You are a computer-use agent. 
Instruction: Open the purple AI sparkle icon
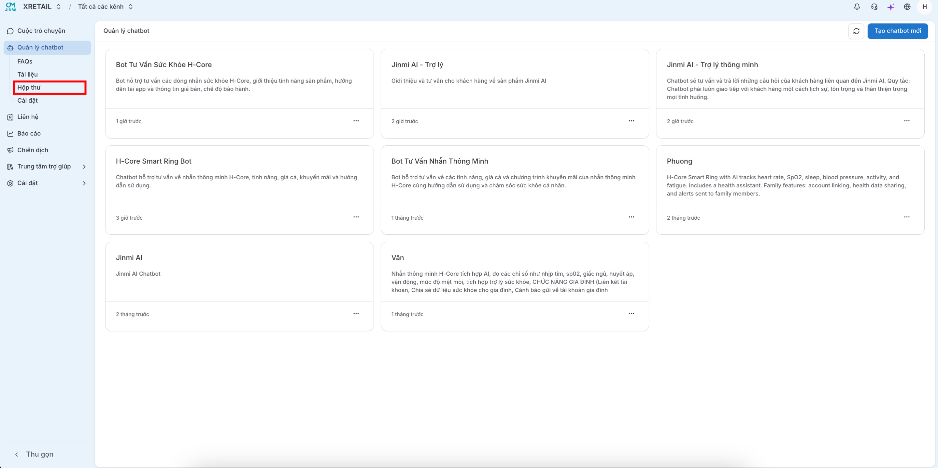click(891, 7)
